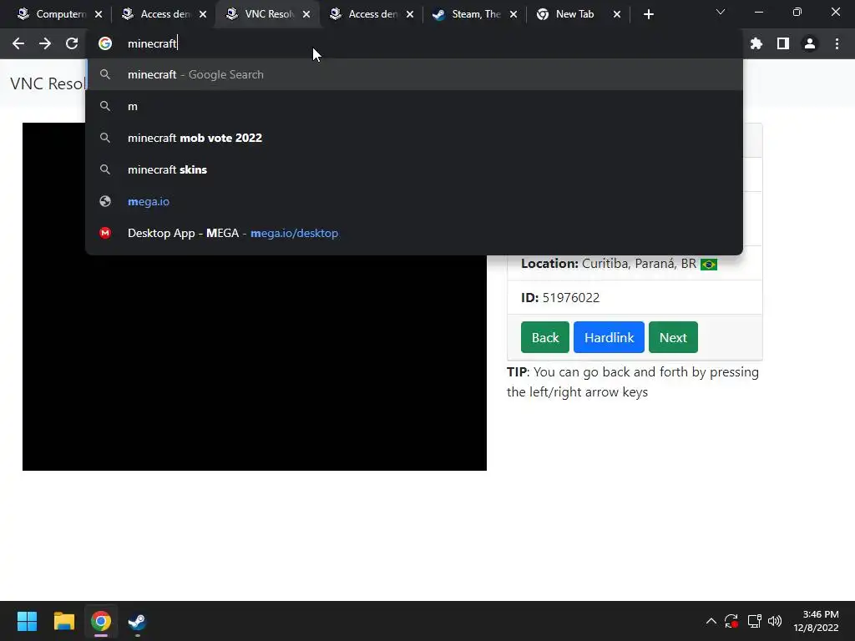
Task: Close the VNC Resolver tab
Action: pyautogui.click(x=306, y=15)
